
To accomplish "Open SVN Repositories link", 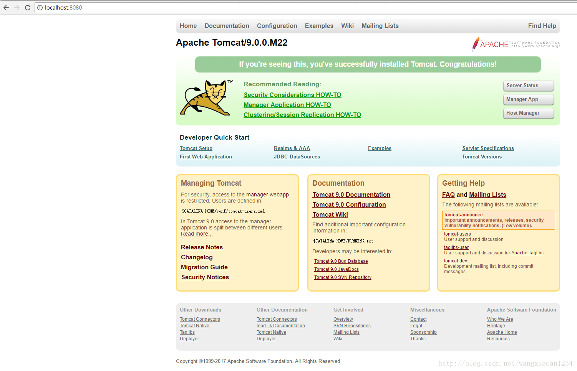I will click(352, 326).
